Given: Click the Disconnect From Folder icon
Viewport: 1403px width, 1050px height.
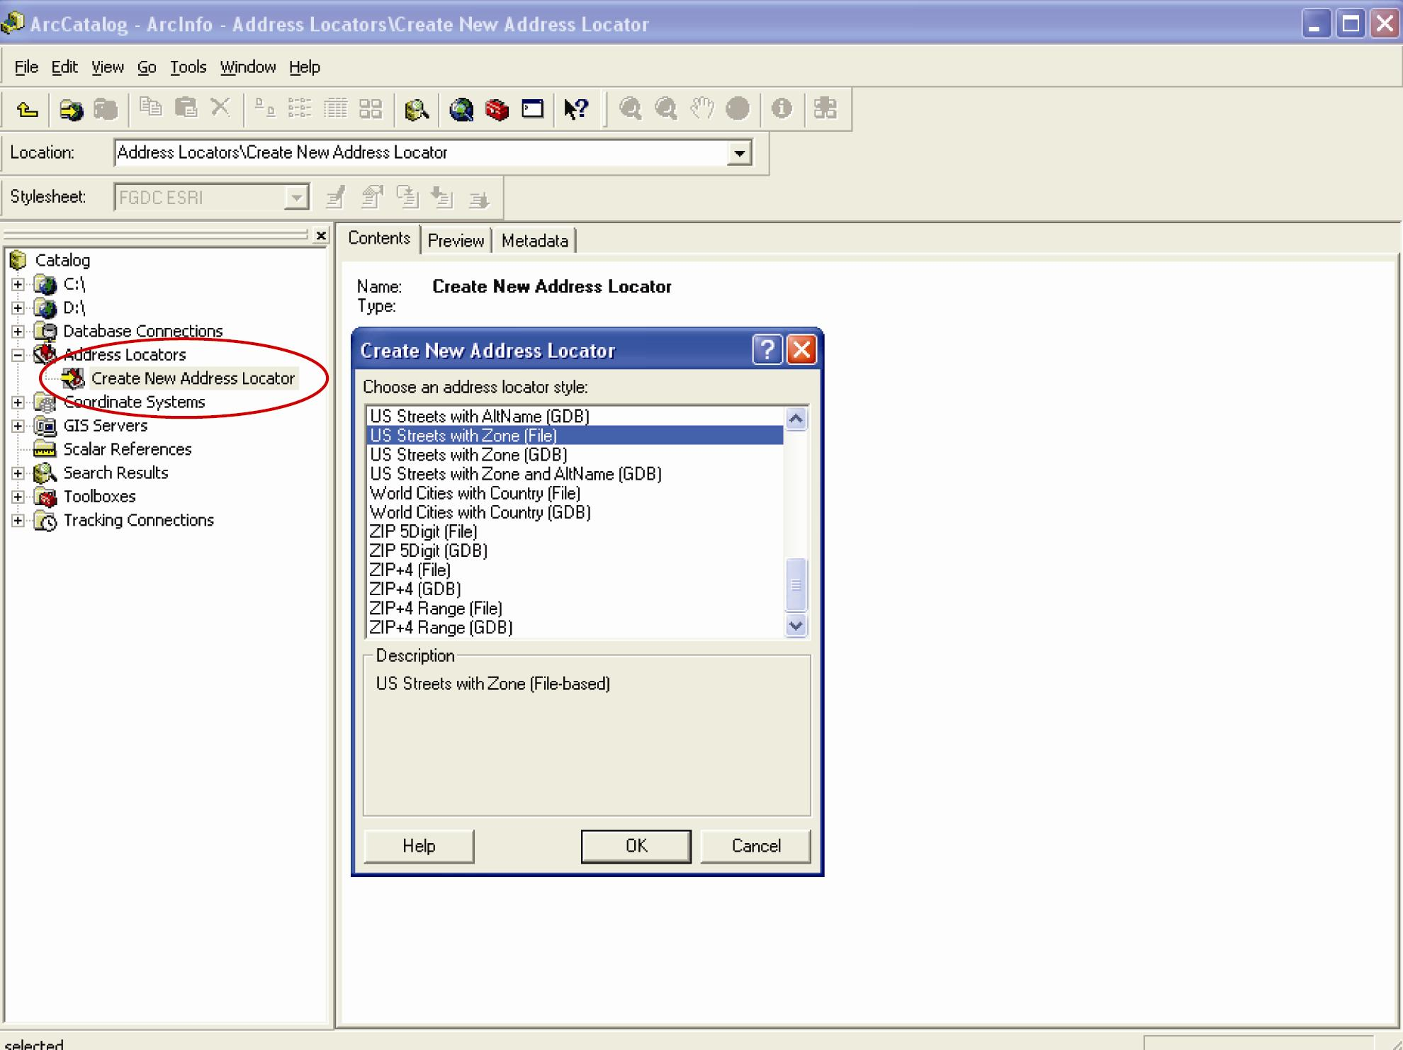Looking at the screenshot, I should click(106, 109).
